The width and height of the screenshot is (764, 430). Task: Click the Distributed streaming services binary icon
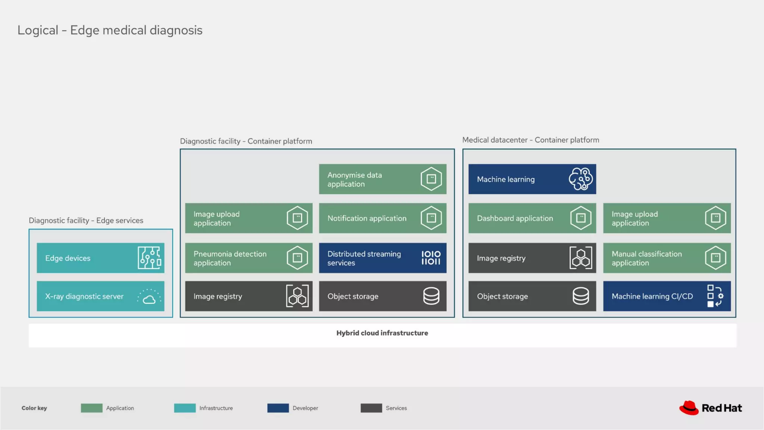(431, 258)
